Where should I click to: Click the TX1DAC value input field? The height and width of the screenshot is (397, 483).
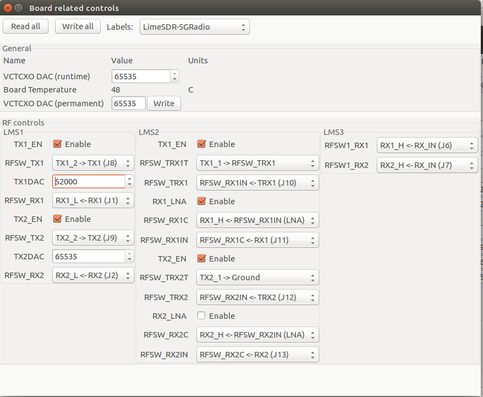coord(89,181)
